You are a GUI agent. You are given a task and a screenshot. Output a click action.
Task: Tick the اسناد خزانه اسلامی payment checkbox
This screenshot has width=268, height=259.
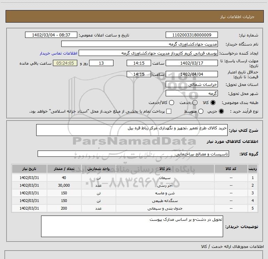pos(169,111)
